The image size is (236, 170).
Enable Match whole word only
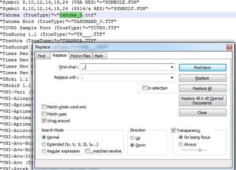[44, 107]
